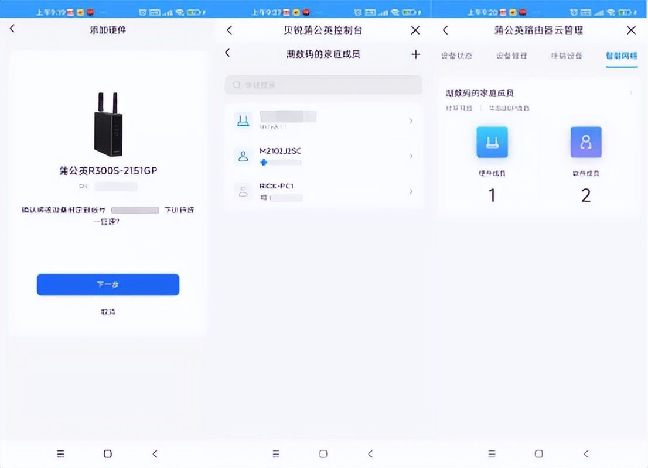Tap the home button on the right phone
The image size is (648, 468).
tap(539, 454)
